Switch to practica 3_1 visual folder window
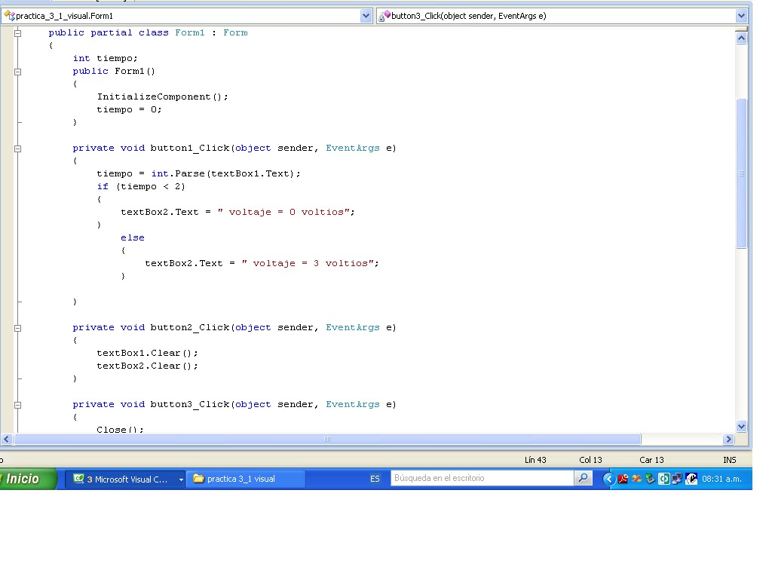The image size is (772, 579). pyautogui.click(x=245, y=479)
